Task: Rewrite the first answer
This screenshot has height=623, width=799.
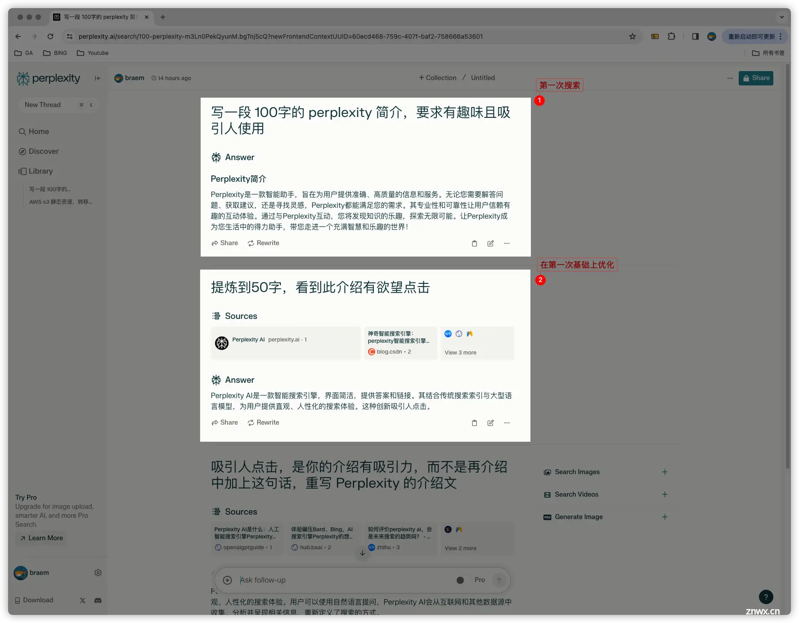Action: [x=263, y=243]
